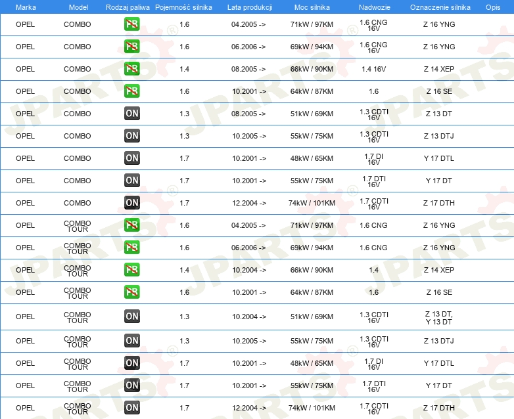Click PB fuel icon in COMBO TOUR Z 16 SE row
Screen dimensions: 514x419
tap(131, 292)
